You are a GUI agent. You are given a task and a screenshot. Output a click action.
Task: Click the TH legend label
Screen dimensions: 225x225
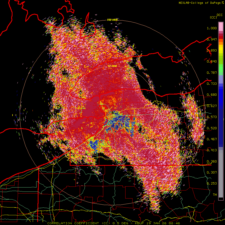pyautogui.click(x=215, y=195)
